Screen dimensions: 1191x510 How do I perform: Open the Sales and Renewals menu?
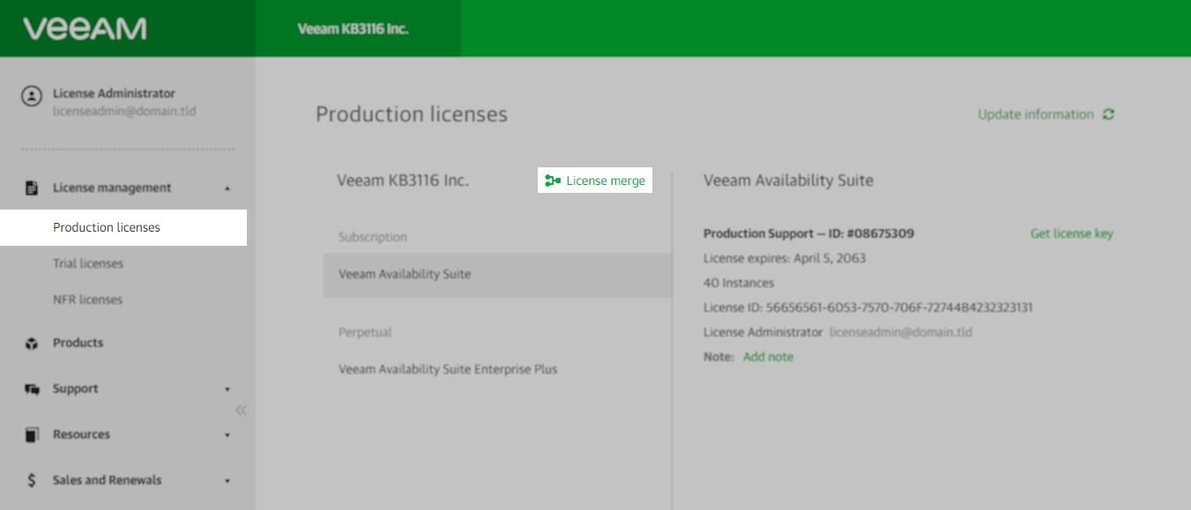click(x=107, y=480)
